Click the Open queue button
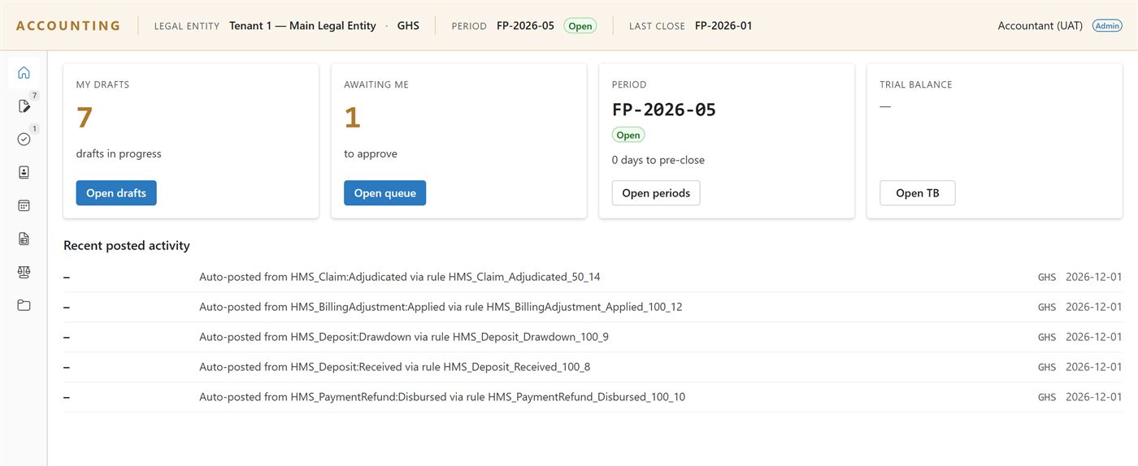This screenshot has height=466, width=1138. pos(384,193)
